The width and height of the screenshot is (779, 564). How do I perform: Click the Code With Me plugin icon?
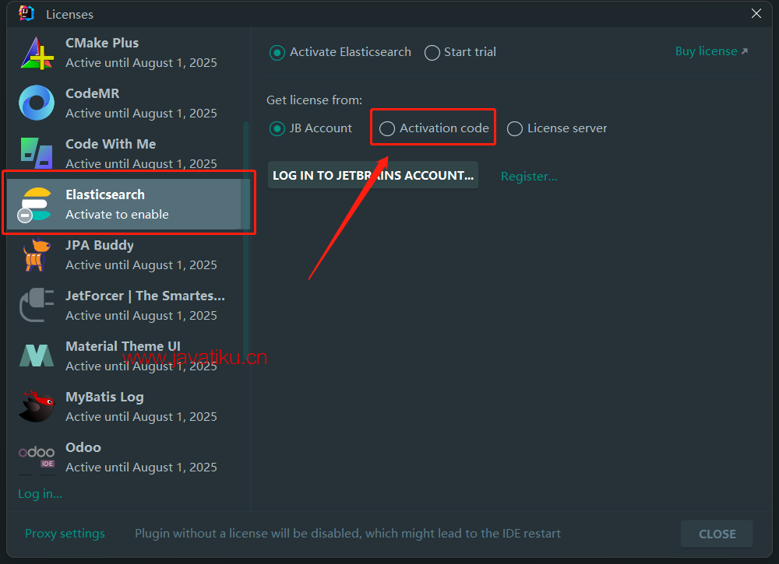37,153
